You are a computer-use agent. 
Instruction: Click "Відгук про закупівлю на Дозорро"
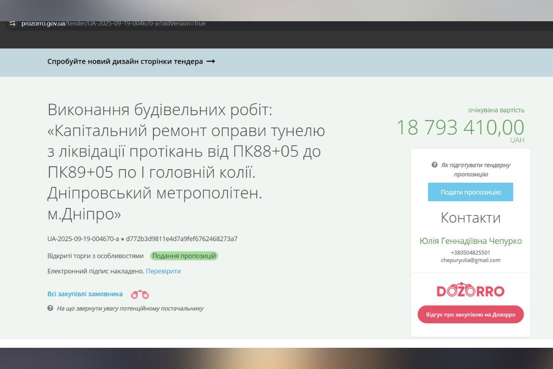471,314
